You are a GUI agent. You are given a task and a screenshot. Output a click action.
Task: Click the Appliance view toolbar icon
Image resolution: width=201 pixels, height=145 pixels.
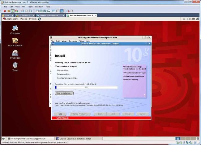58,11
